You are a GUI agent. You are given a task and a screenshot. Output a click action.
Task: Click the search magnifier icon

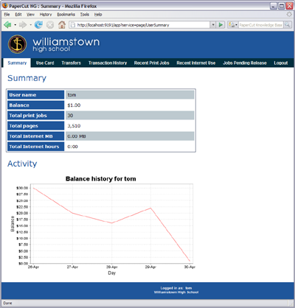tap(288, 25)
